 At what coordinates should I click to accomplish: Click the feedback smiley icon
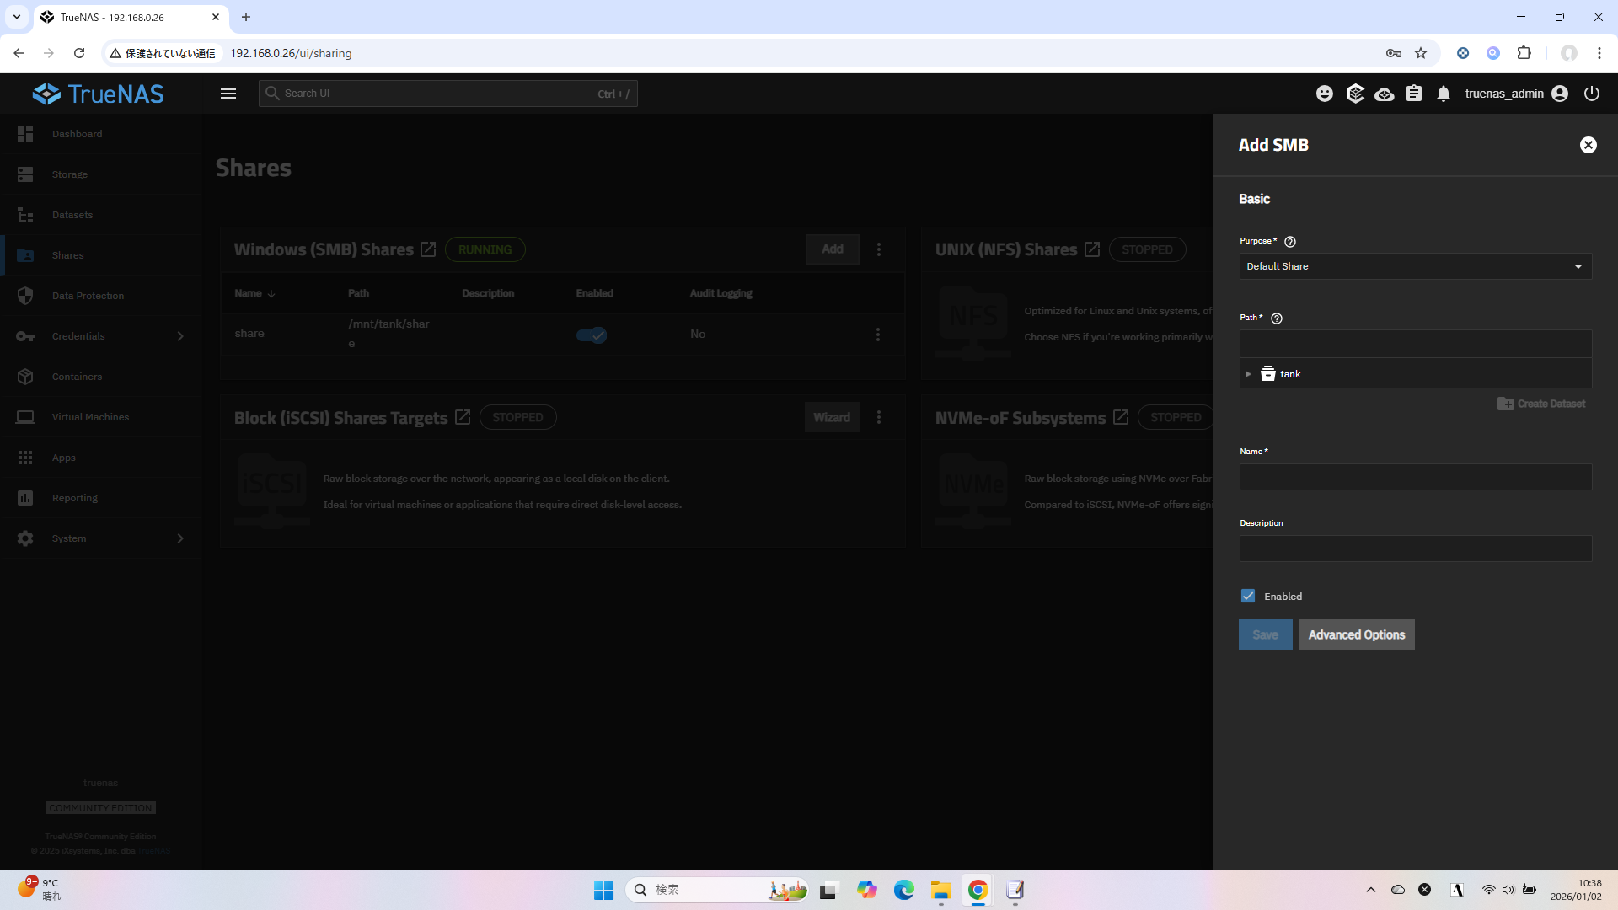coord(1325,94)
